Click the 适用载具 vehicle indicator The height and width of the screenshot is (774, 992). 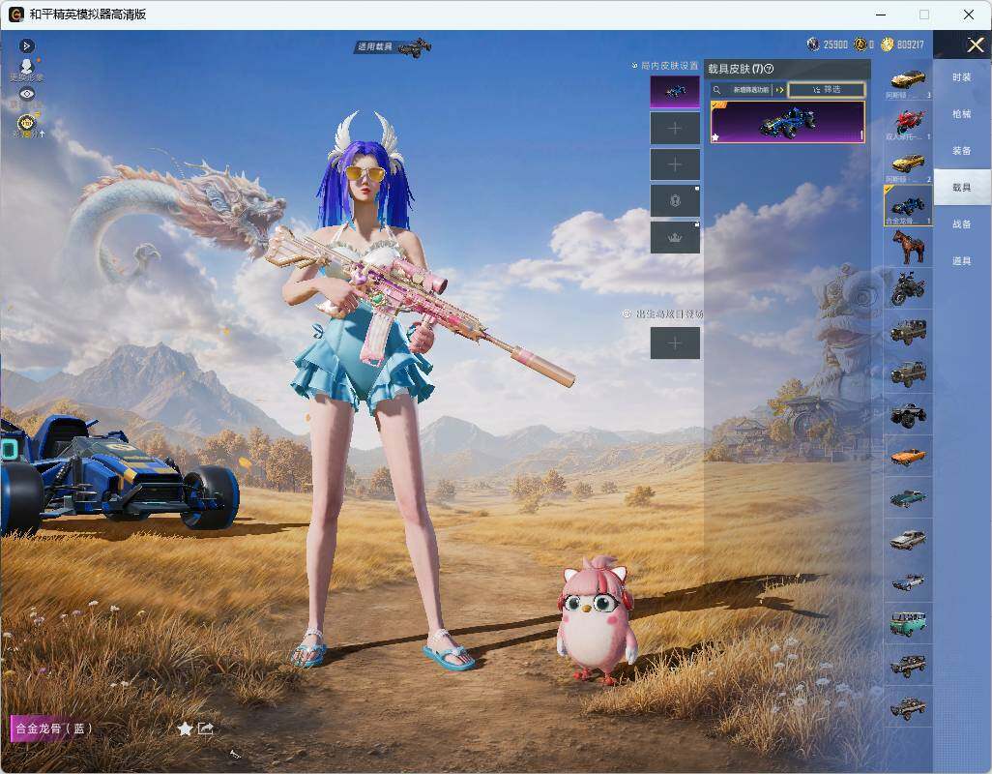tap(393, 46)
